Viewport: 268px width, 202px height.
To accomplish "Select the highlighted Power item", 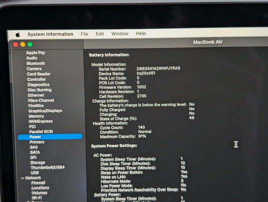I will click(x=50, y=137).
